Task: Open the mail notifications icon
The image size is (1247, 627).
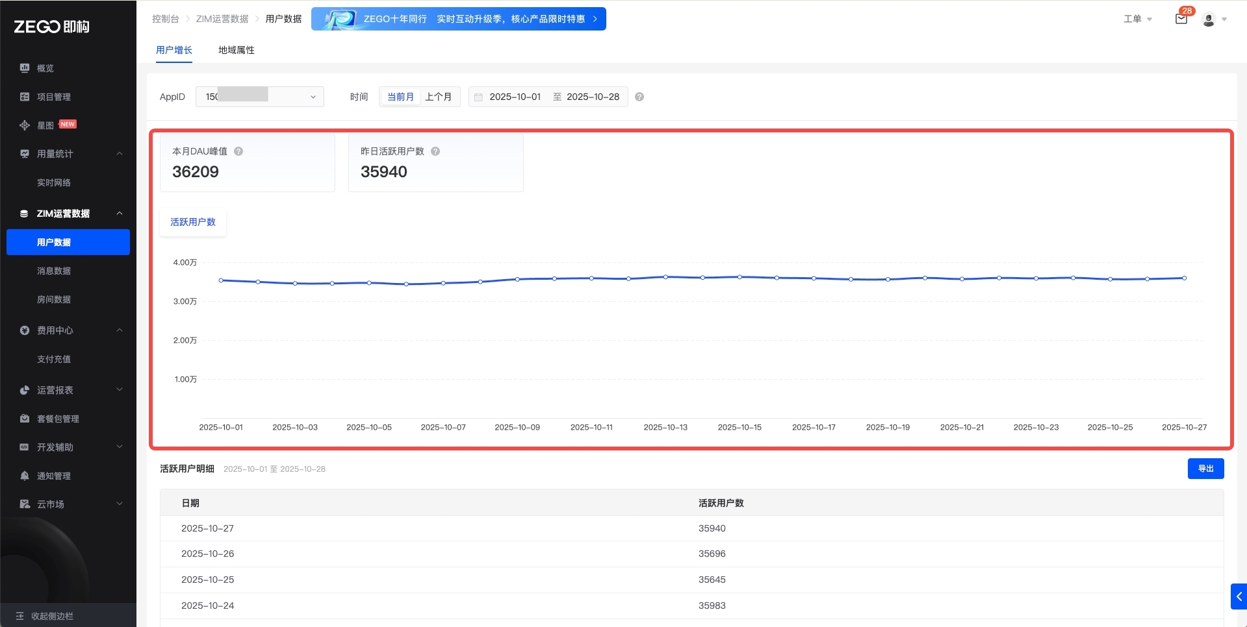Action: click(1181, 19)
